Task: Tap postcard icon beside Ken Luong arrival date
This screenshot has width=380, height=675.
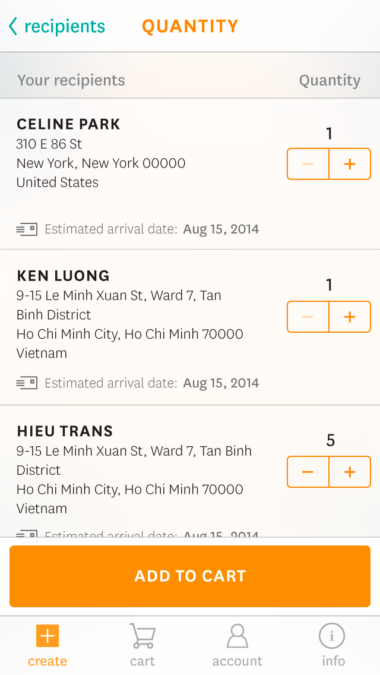Action: click(x=27, y=383)
